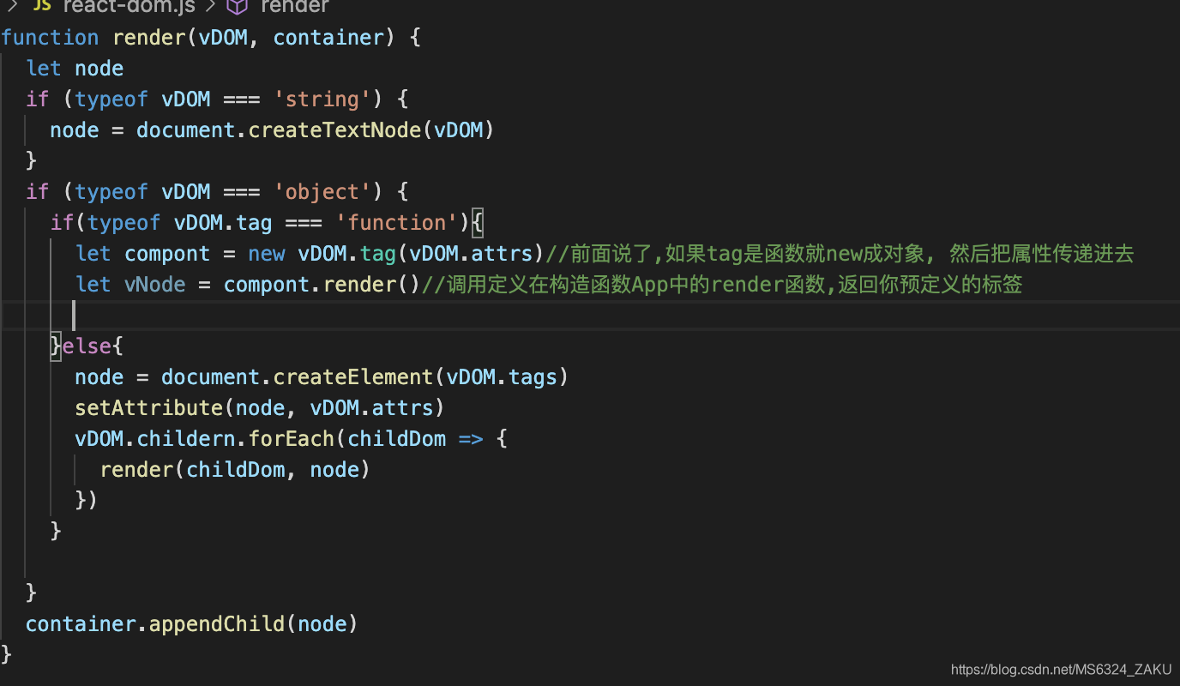The image size is (1180, 686).
Task: Click the 'object' string literal
Action: 322,192
